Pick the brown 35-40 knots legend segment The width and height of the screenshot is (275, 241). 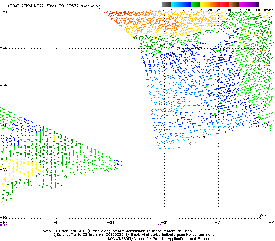pos(234,4)
